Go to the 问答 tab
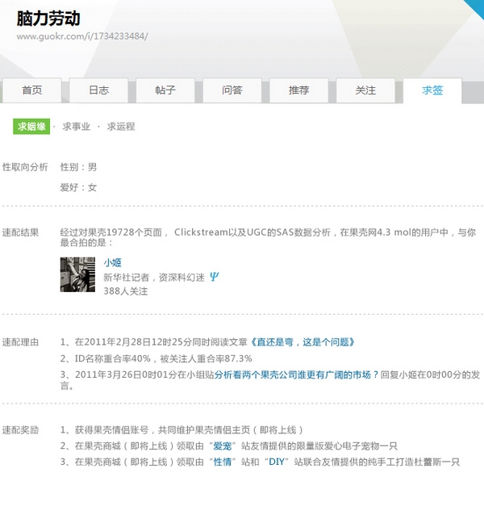The width and height of the screenshot is (484, 531). click(232, 90)
